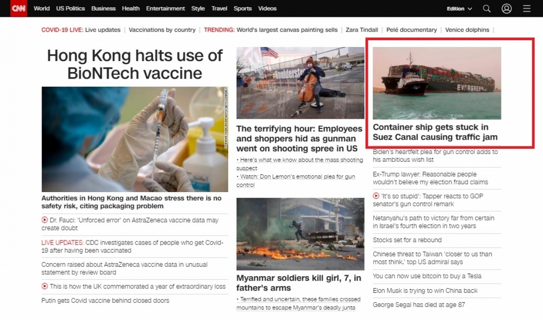Screen dimensions: 543x320
Task: Expand the Edition dropdown
Action: (459, 9)
